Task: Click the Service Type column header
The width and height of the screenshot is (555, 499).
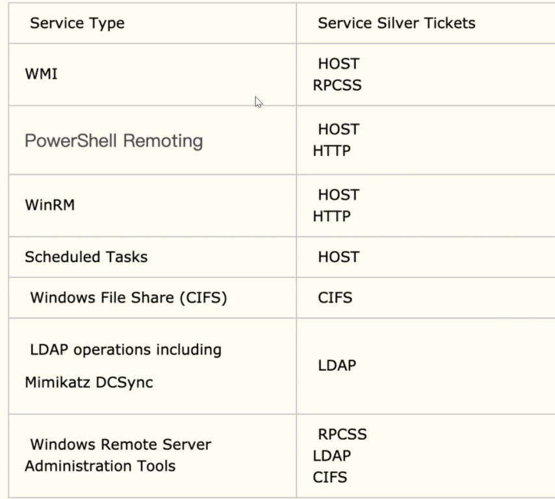Action: click(x=77, y=23)
